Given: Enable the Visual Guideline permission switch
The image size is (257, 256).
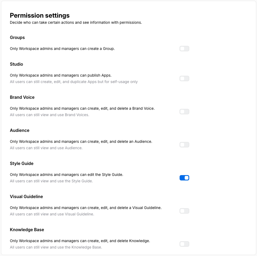Looking at the screenshot, I should 184,211.
